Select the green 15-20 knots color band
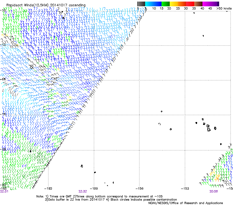 click(x=166, y=4)
